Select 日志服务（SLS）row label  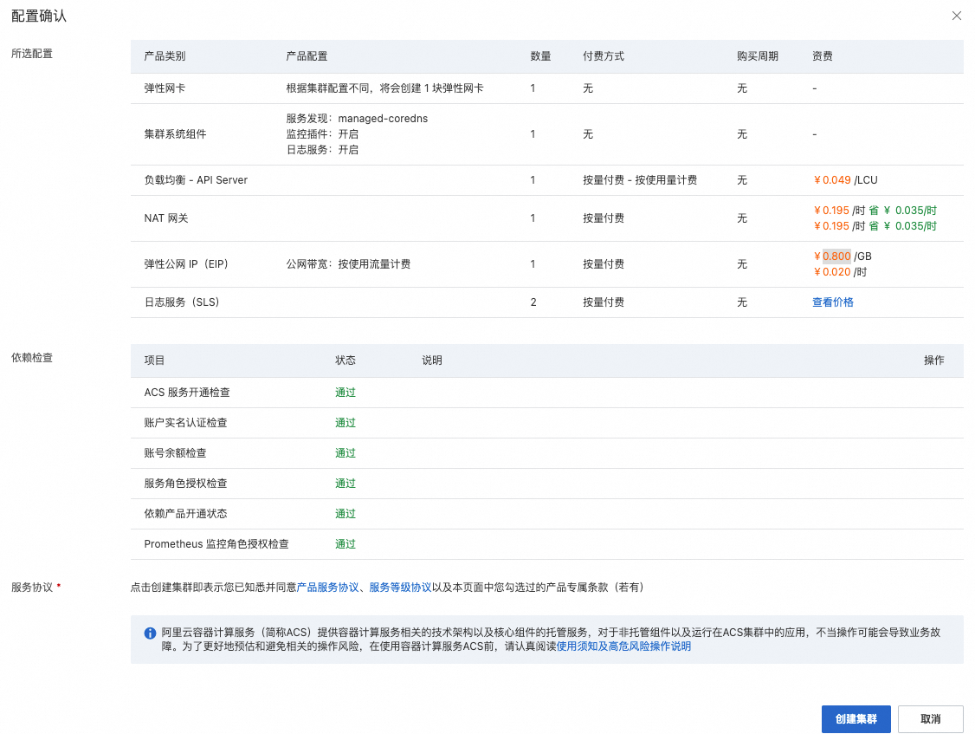pyautogui.click(x=182, y=302)
